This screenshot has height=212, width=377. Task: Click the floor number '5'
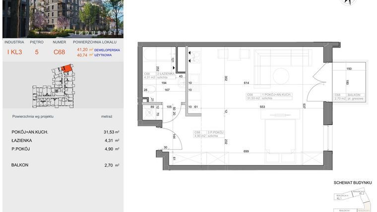click(37, 52)
